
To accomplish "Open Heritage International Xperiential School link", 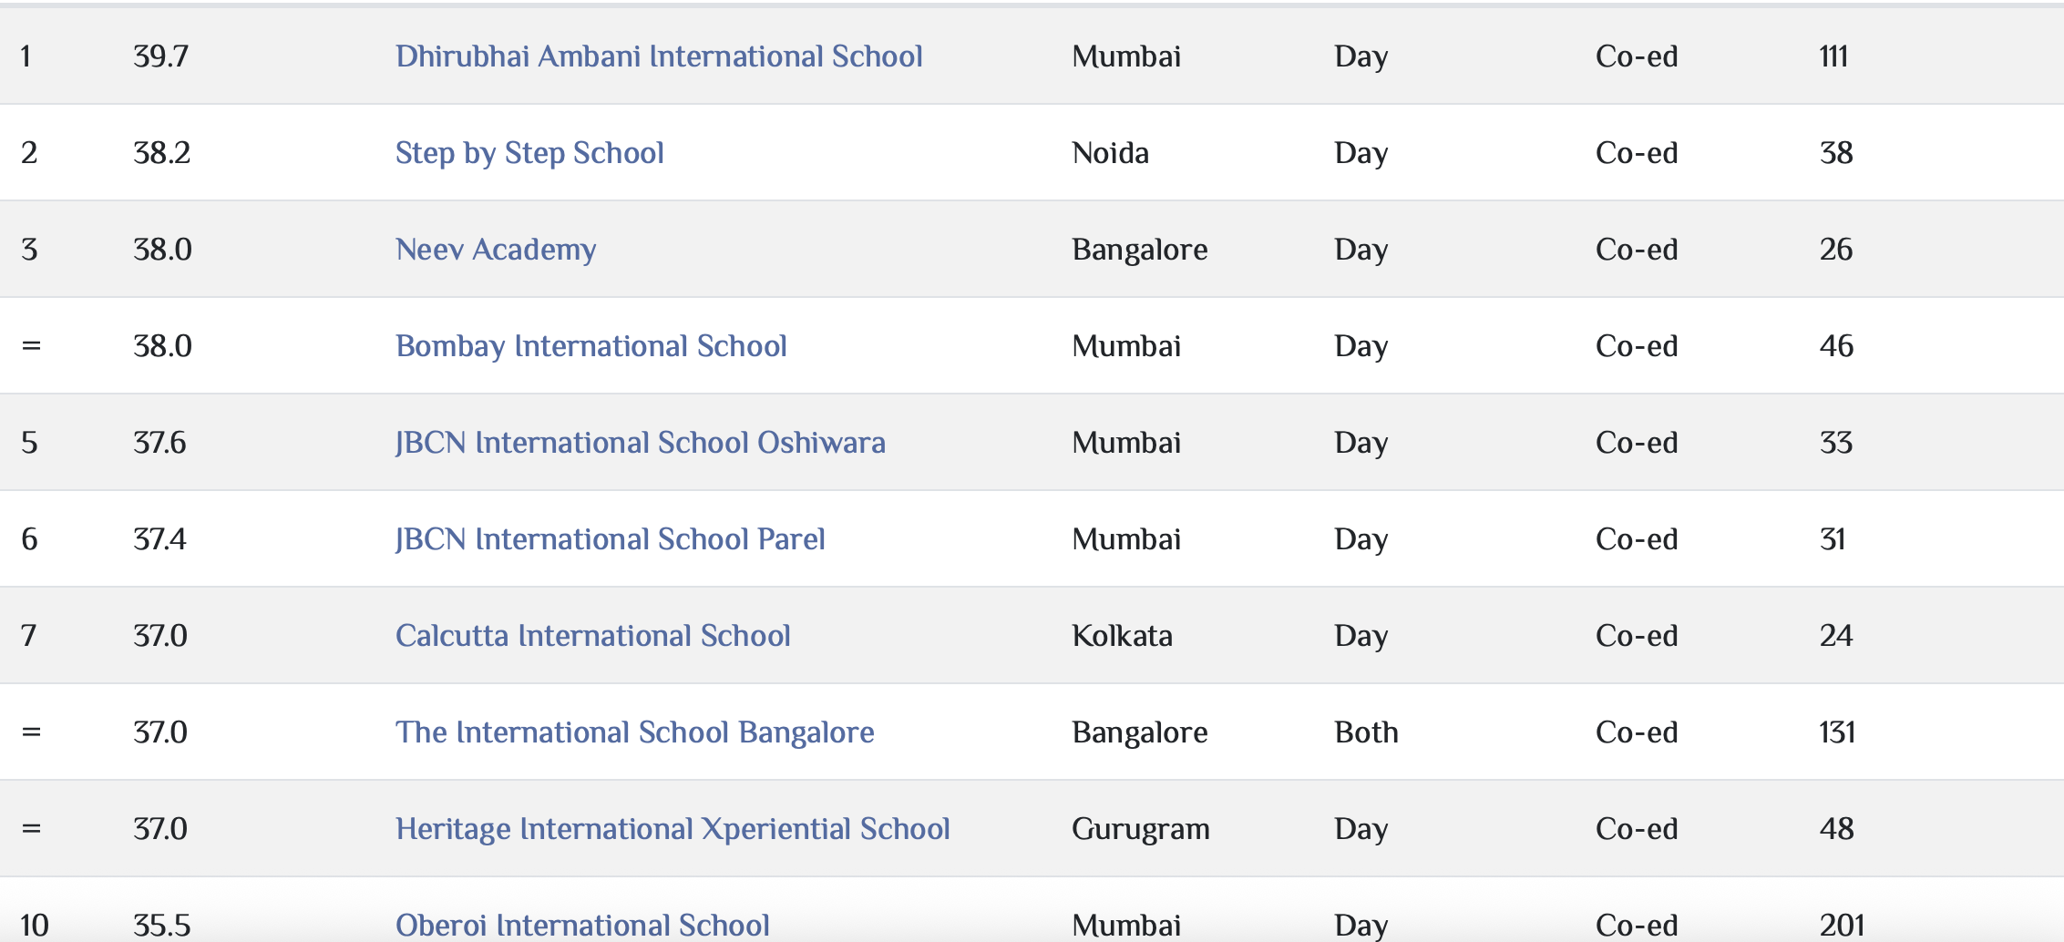I will (672, 829).
